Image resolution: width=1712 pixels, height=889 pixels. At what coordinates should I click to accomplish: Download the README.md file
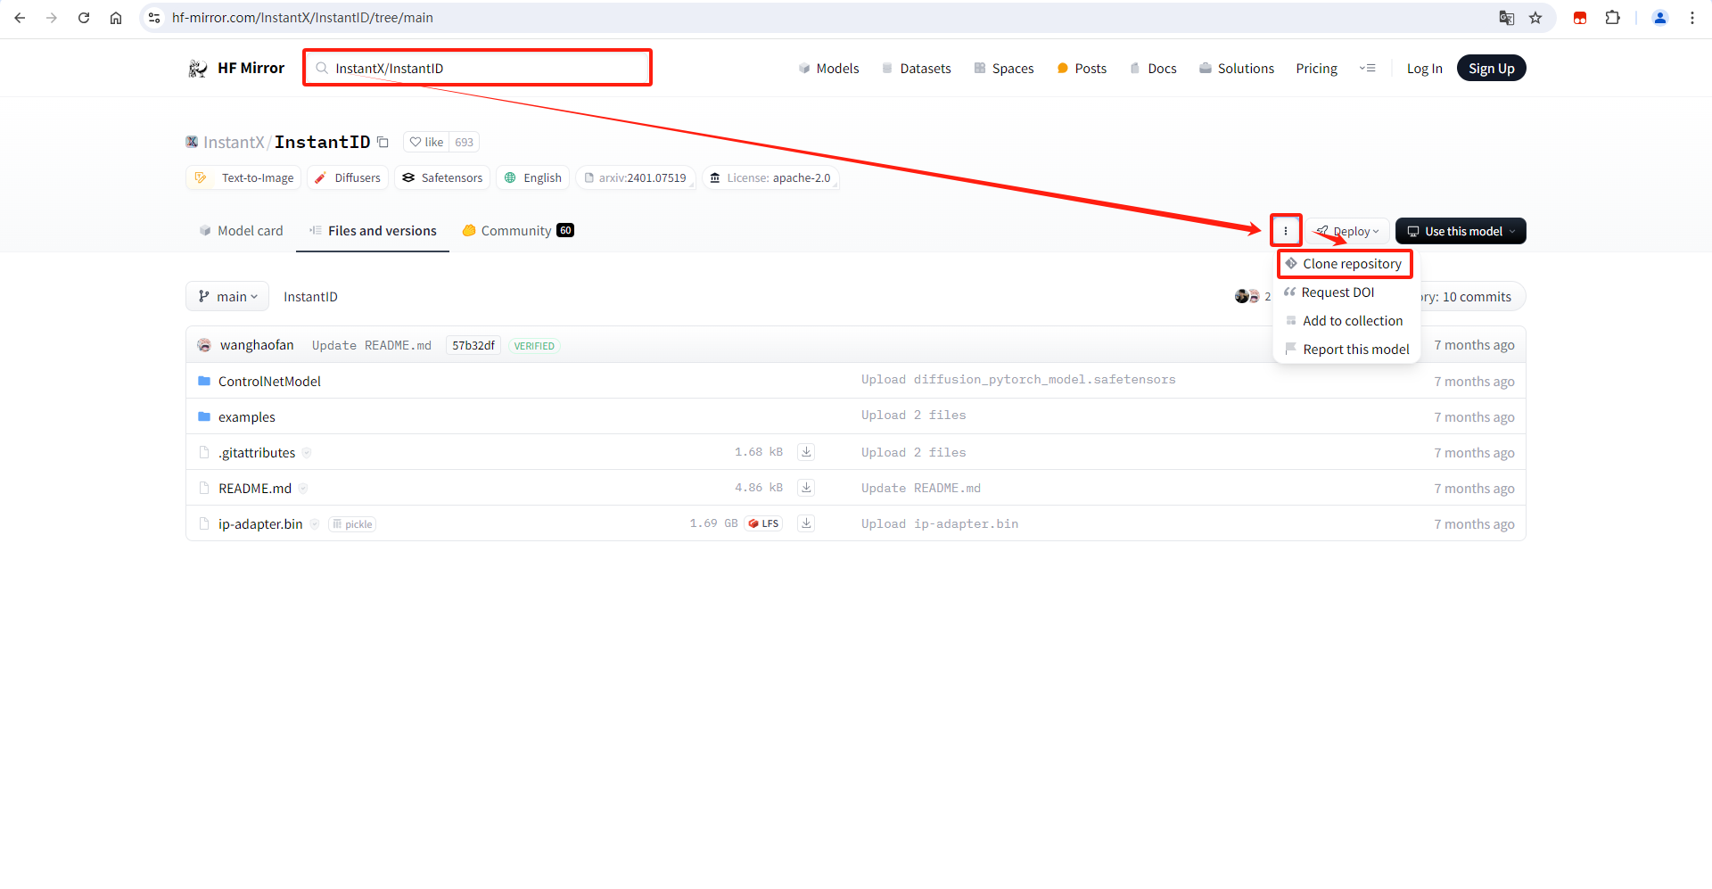806,488
